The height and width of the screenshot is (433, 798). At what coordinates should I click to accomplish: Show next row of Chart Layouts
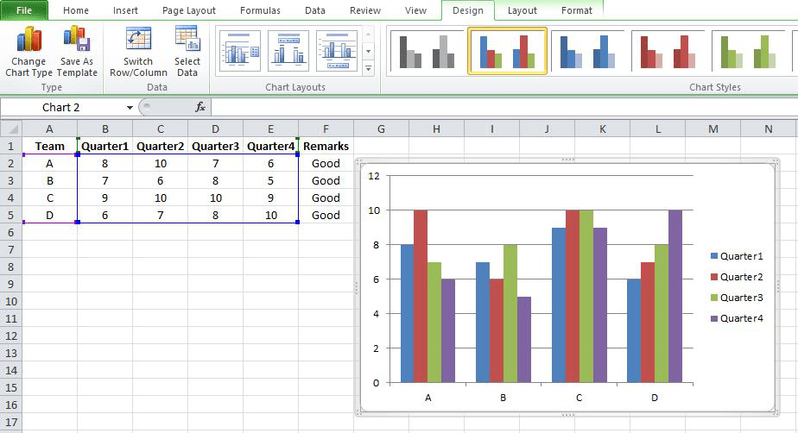click(x=369, y=52)
